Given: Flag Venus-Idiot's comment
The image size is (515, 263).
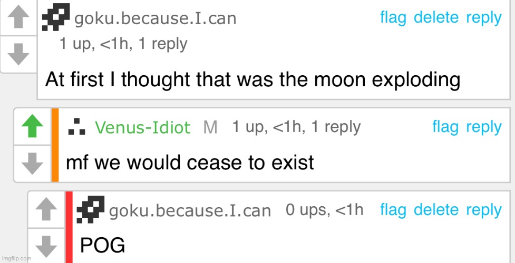Looking at the screenshot, I should [x=445, y=127].
